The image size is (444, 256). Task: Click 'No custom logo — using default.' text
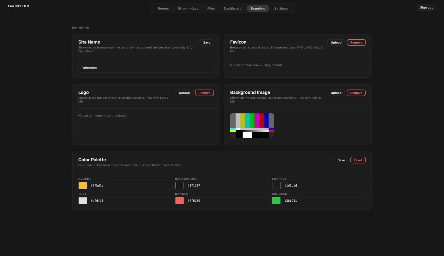coord(102,116)
